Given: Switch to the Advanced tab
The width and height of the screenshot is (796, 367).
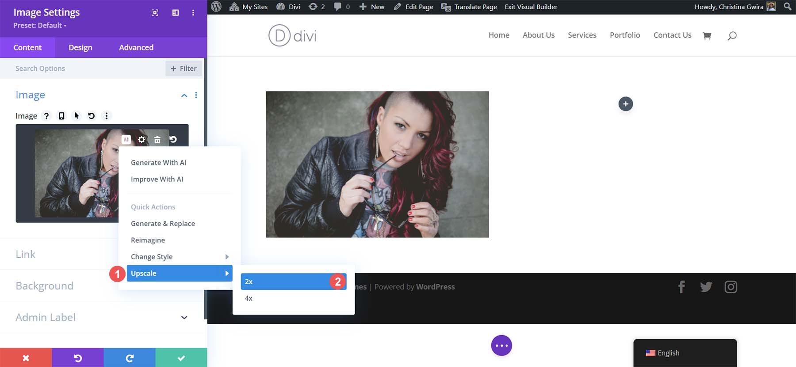Looking at the screenshot, I should click(x=136, y=47).
